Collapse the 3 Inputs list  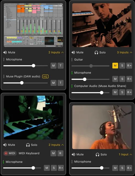click(x=125, y=53)
